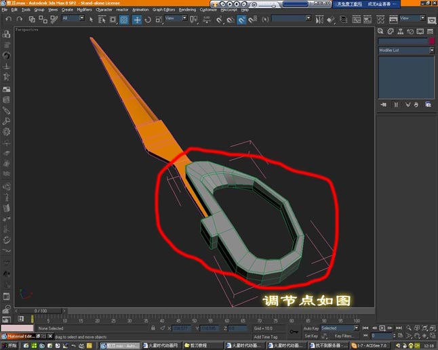Open the Mirror tool
This screenshot has height=350, width=438.
319,20
